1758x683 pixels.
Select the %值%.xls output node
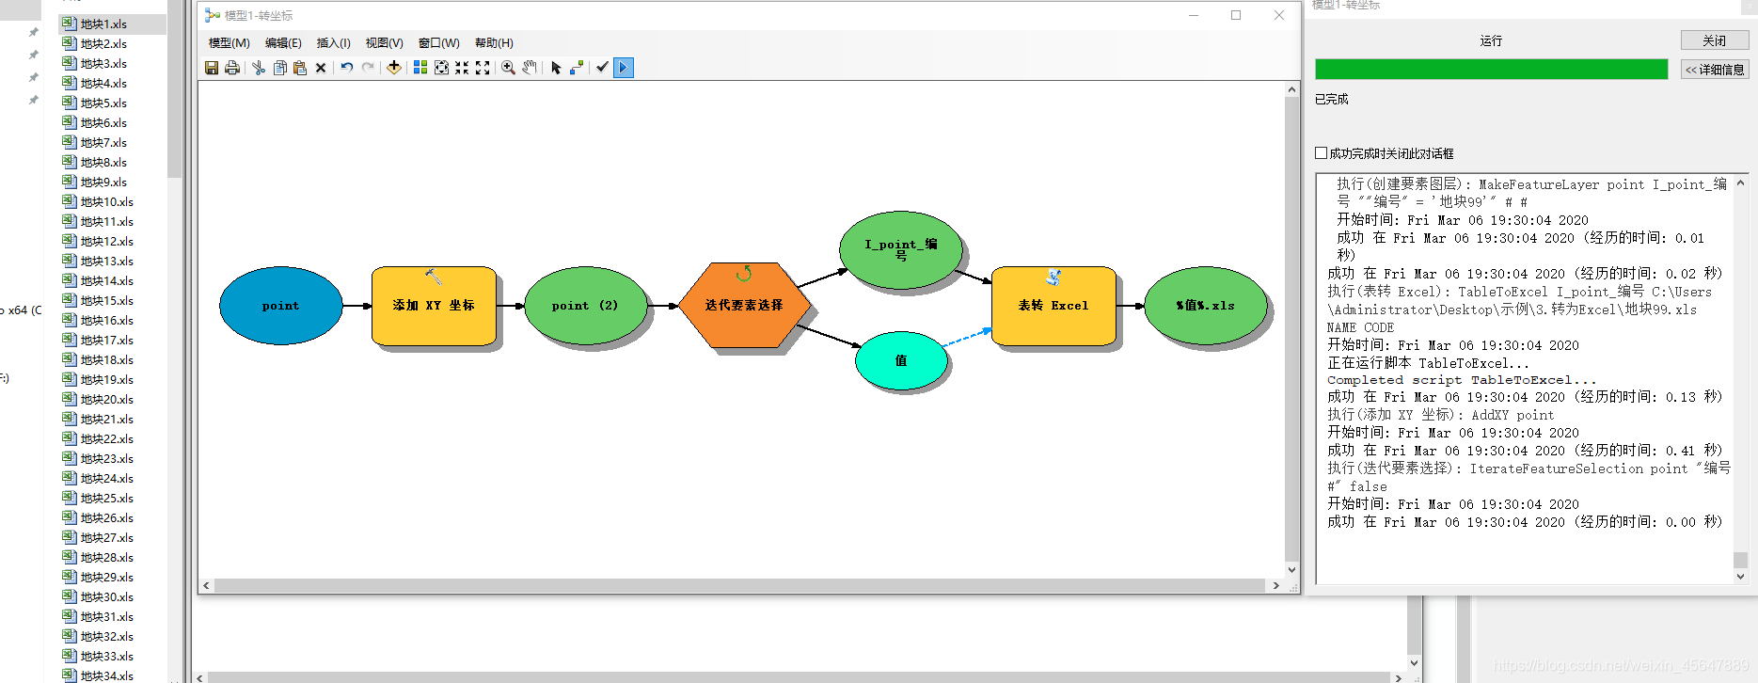pyautogui.click(x=1206, y=306)
